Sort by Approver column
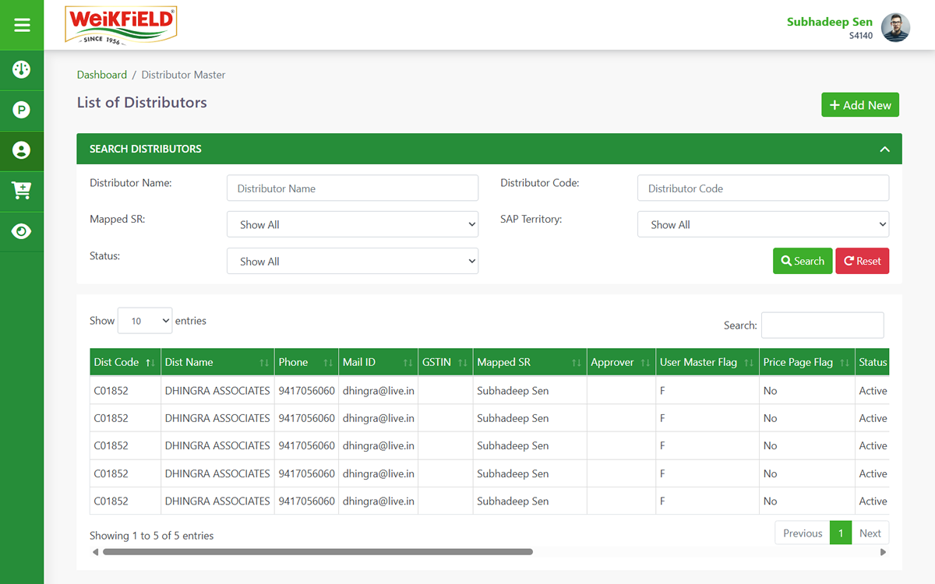Viewport: 935px width, 584px height. 621,362
